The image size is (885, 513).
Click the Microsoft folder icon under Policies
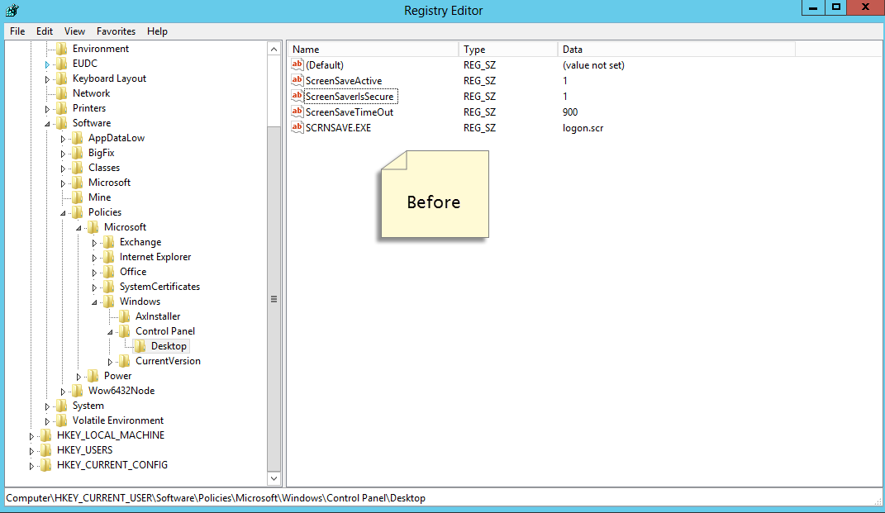[x=93, y=226]
